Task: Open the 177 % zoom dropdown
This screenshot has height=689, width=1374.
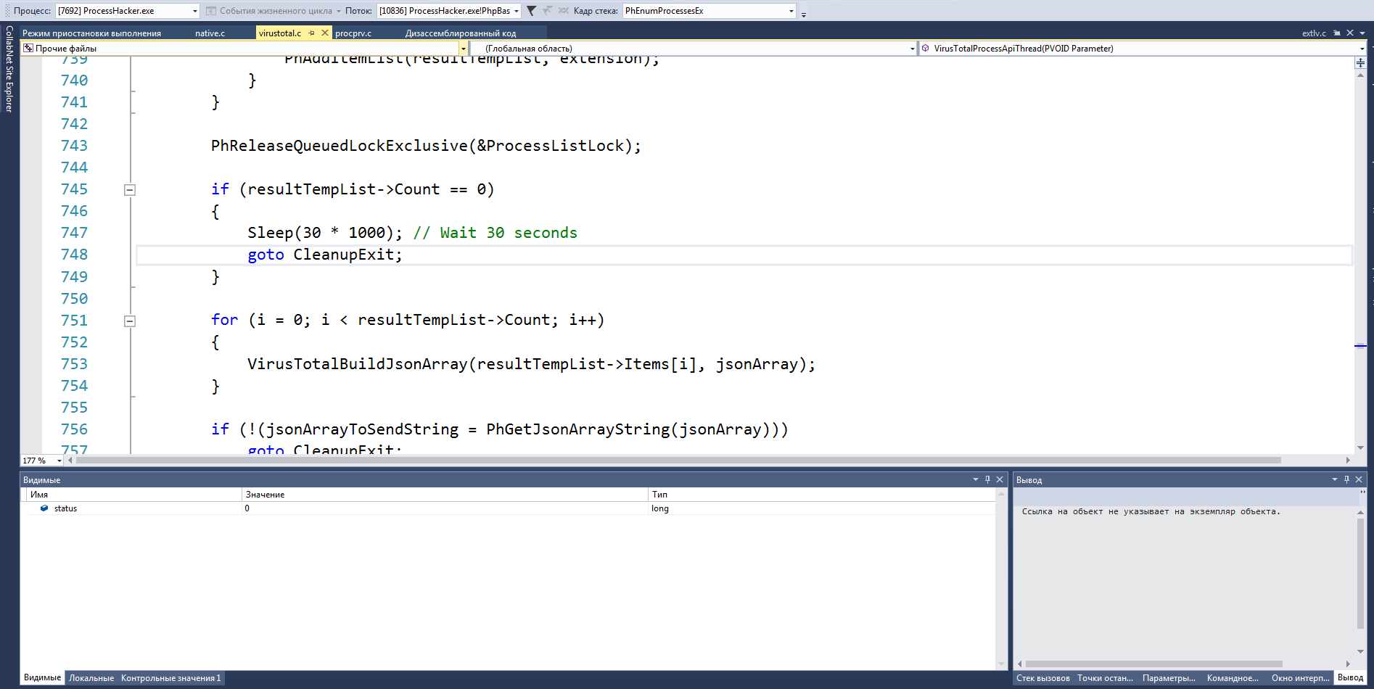Action: (59, 461)
